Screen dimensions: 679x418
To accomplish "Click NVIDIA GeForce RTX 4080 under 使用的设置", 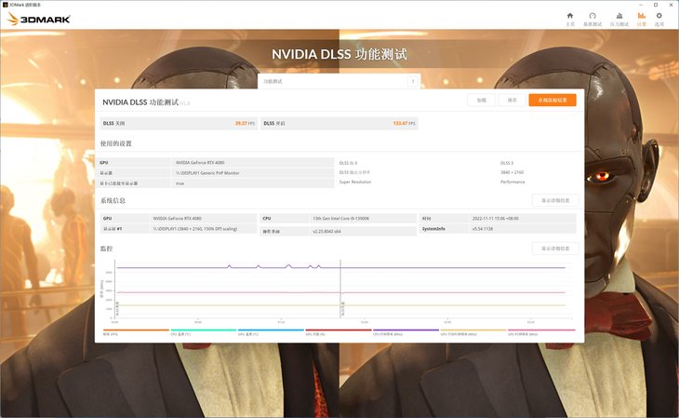I will point(200,163).
